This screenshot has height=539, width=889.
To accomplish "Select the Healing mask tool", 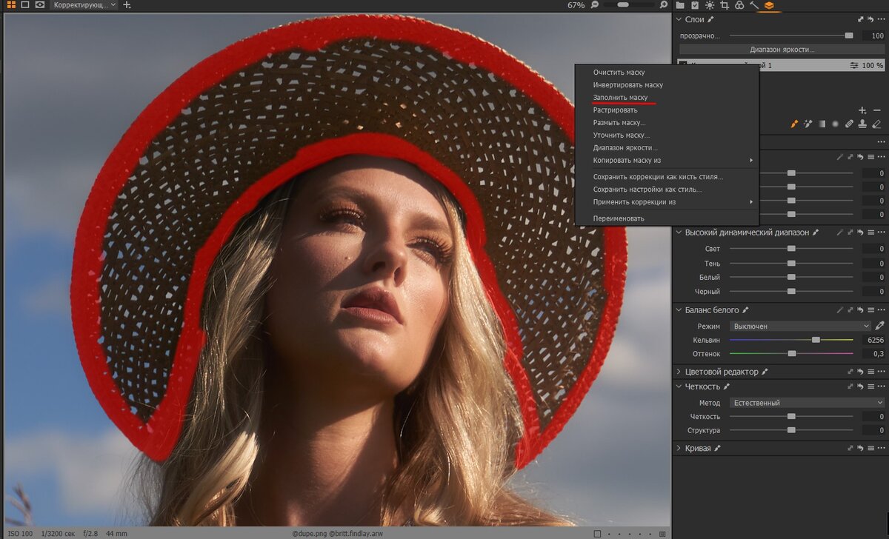I will pos(849,124).
